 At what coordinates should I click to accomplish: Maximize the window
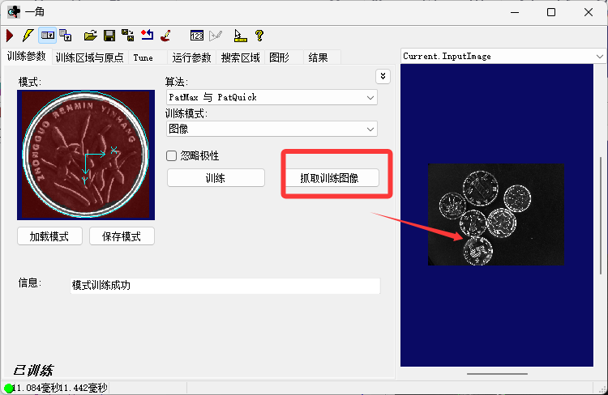tap(551, 12)
